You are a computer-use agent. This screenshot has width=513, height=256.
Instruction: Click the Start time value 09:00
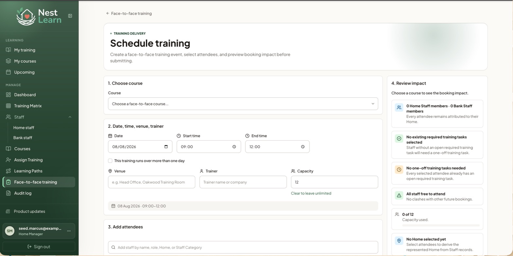point(187,147)
